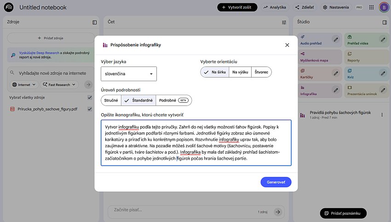
Task: Open Google apps grid icon
Action: (x=371, y=7)
